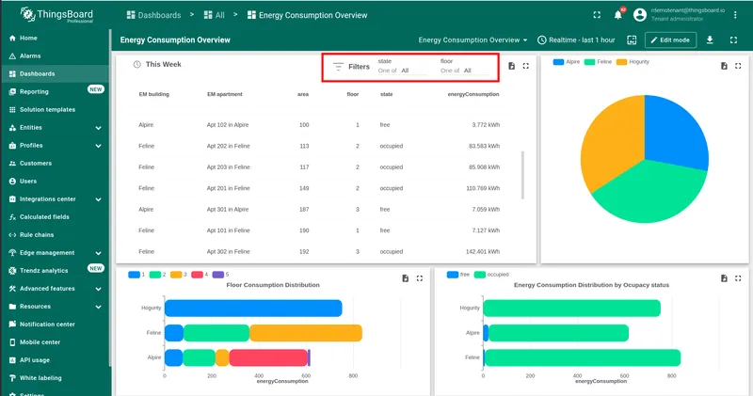
Task: Click the Filters icon in table widget
Action: 338,67
